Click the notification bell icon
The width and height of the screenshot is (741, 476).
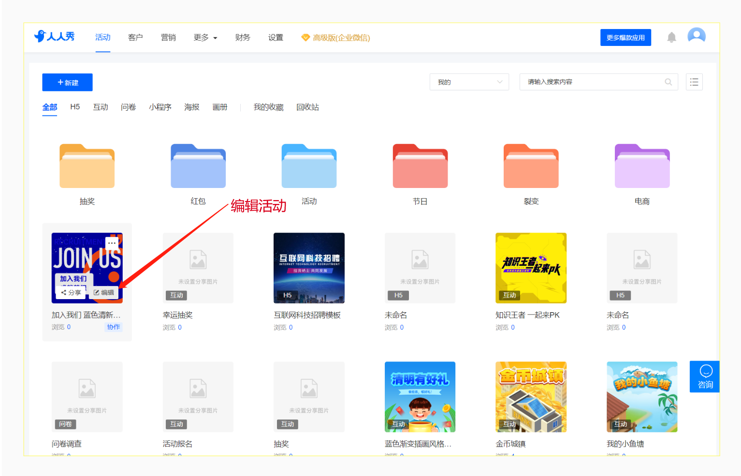point(671,37)
